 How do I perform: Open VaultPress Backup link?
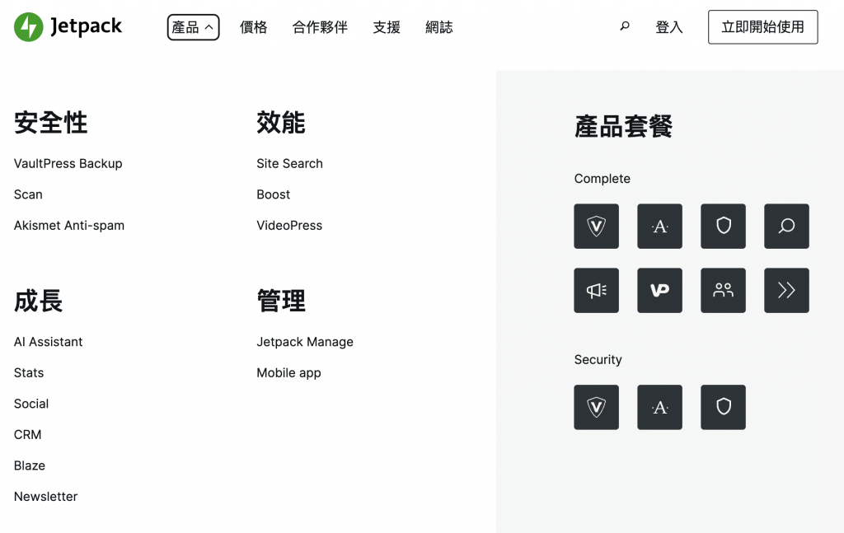pyautogui.click(x=68, y=163)
